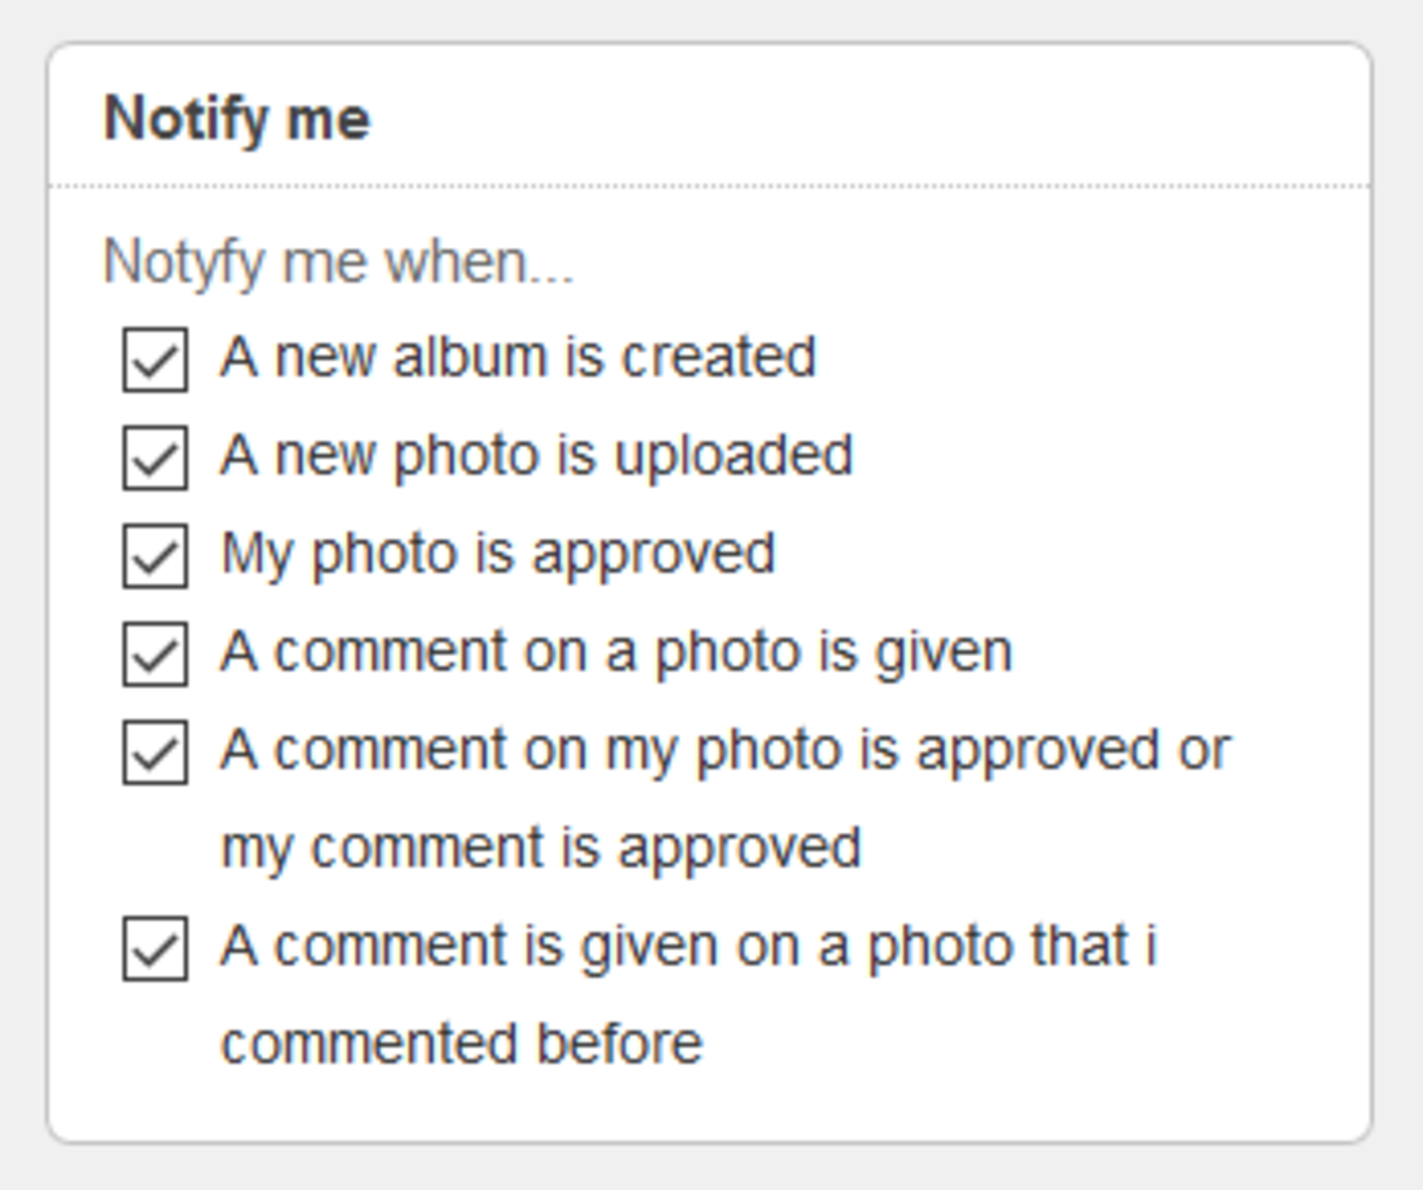Select the 'My photo is approved' label text
Viewport: 1423px width, 1190px height.
(498, 553)
